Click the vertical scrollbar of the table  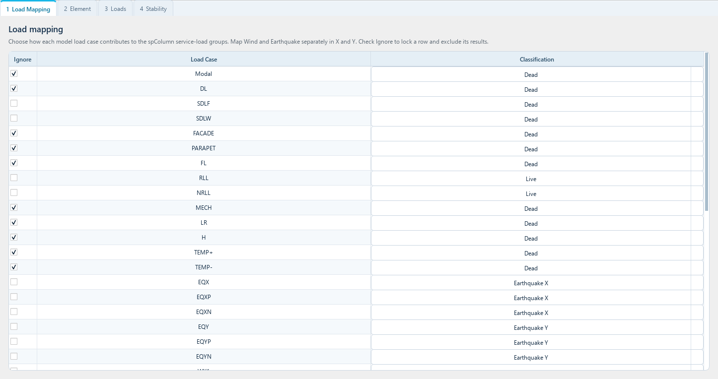point(707,131)
